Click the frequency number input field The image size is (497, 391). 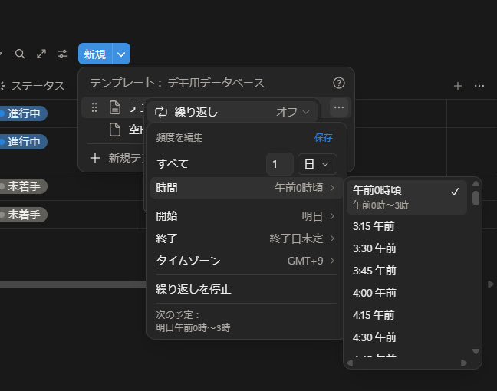[279, 163]
